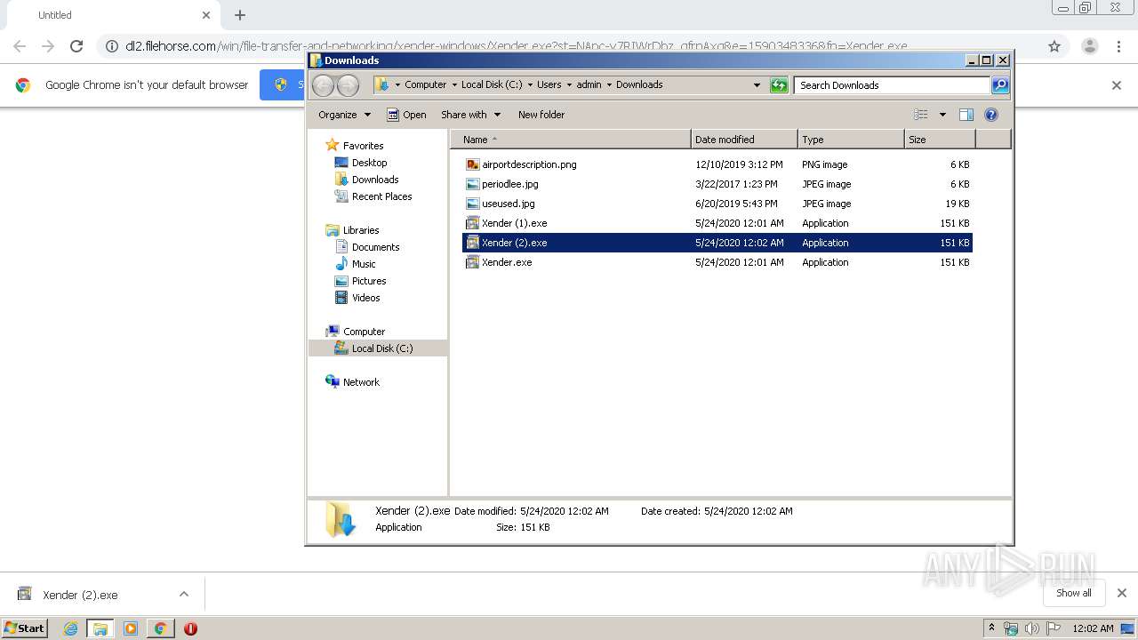
Task: Sort by Date modified column header
Action: (x=743, y=140)
